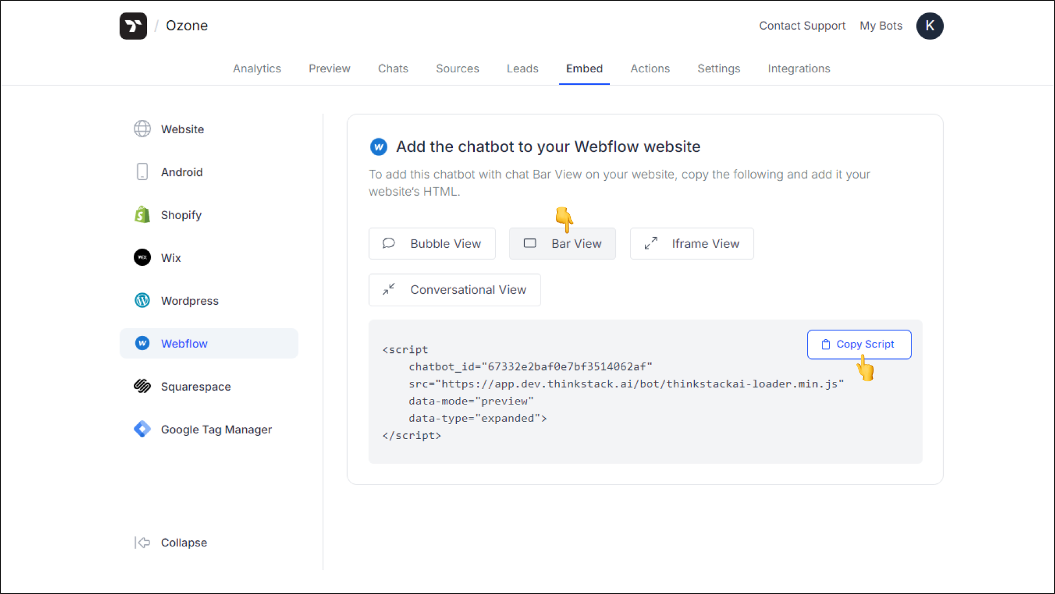The width and height of the screenshot is (1055, 594).
Task: Click the Android sidebar icon
Action: coord(142,172)
